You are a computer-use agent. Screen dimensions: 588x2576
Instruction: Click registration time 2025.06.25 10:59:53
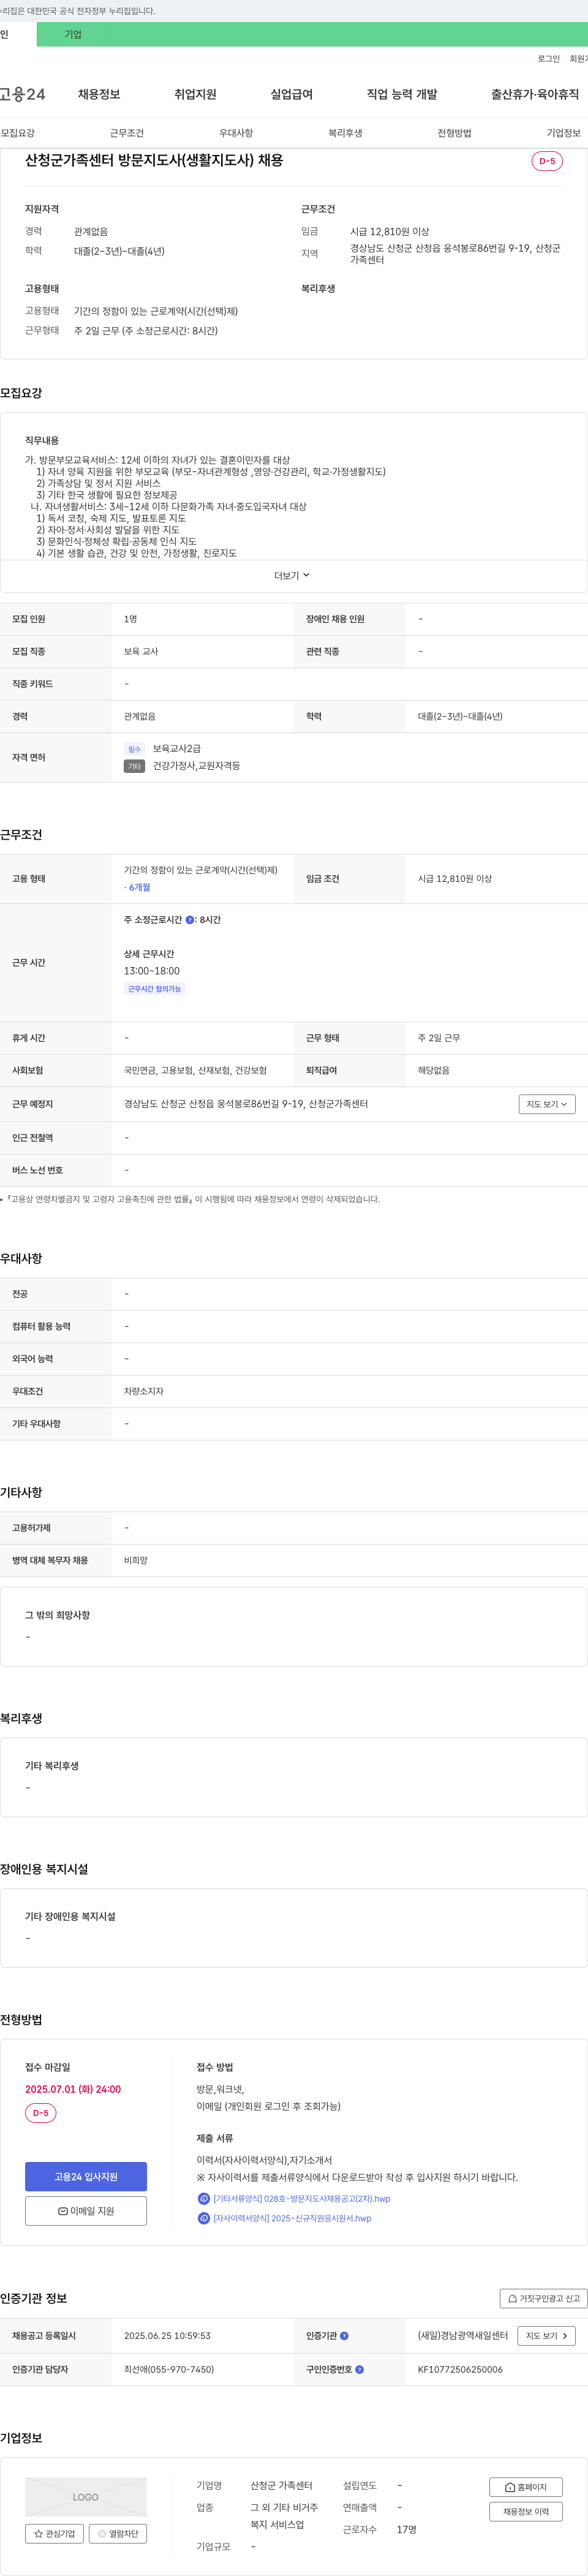click(167, 2336)
